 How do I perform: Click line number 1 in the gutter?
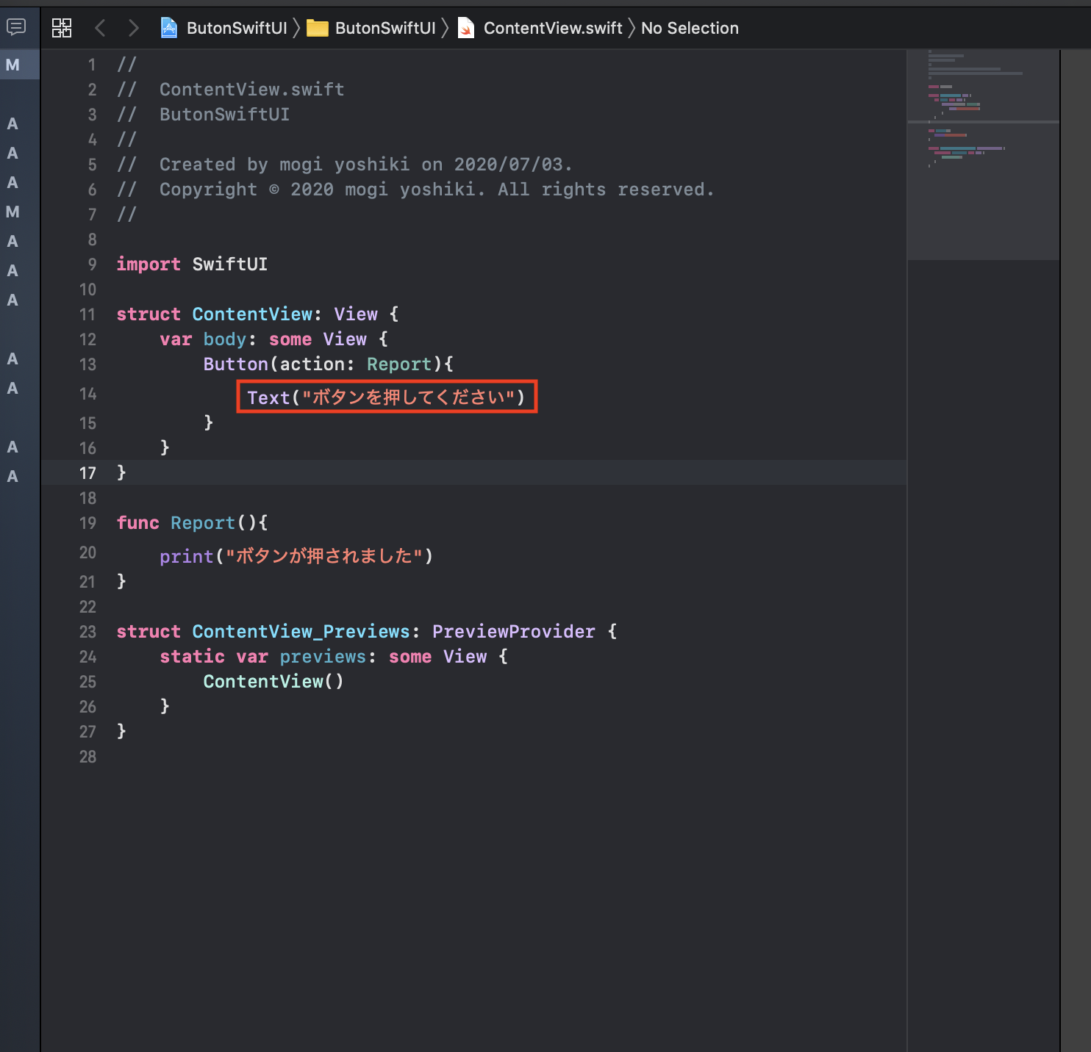pyautogui.click(x=92, y=65)
